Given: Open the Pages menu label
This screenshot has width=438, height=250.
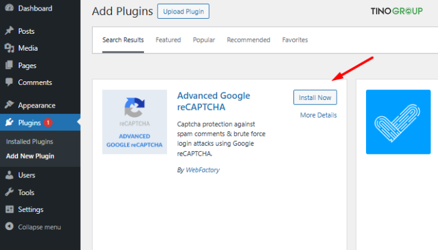Looking at the screenshot, I should [27, 66].
